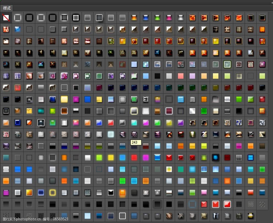Viewport: 273px width, 223px height.
Task: Choose the flat lavender color style
Action: click(192, 76)
